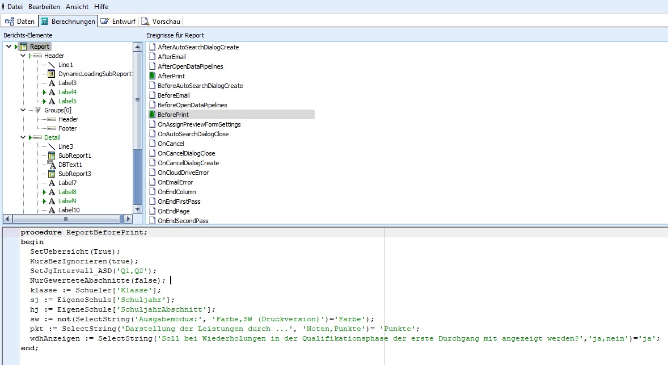Viewport: 668px width, 365px height.
Task: Click the DBText1 icon
Action: click(x=51, y=165)
